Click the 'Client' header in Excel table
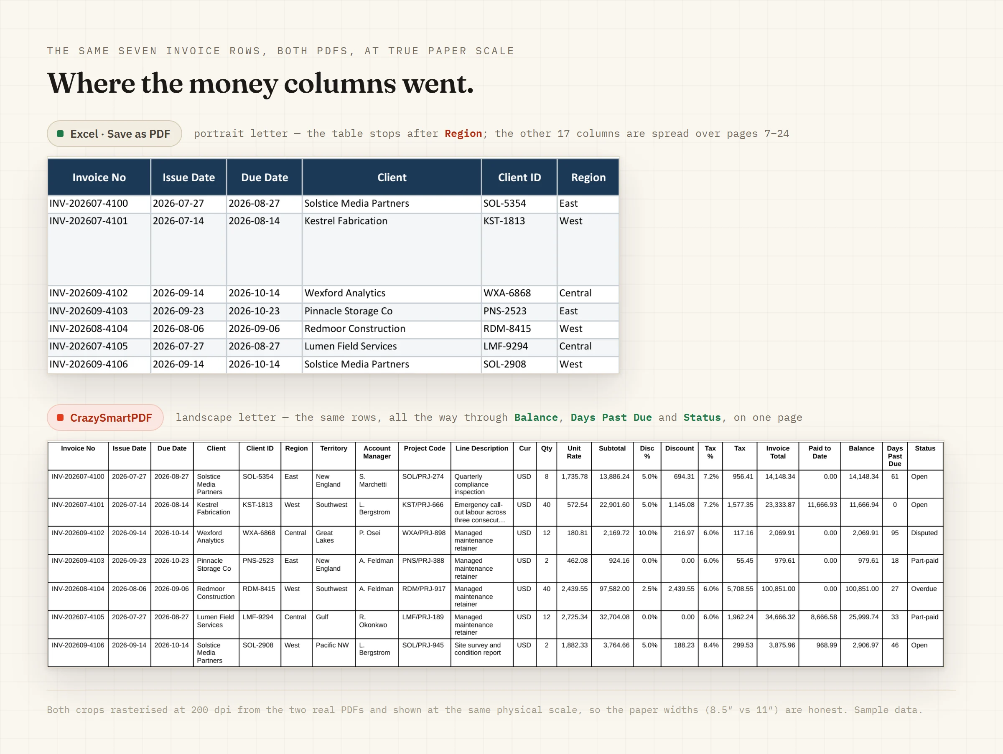1003x754 pixels. pos(392,177)
